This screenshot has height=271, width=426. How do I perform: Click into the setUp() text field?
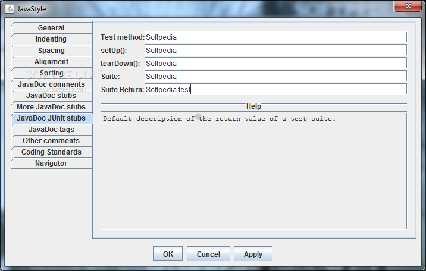[275, 50]
